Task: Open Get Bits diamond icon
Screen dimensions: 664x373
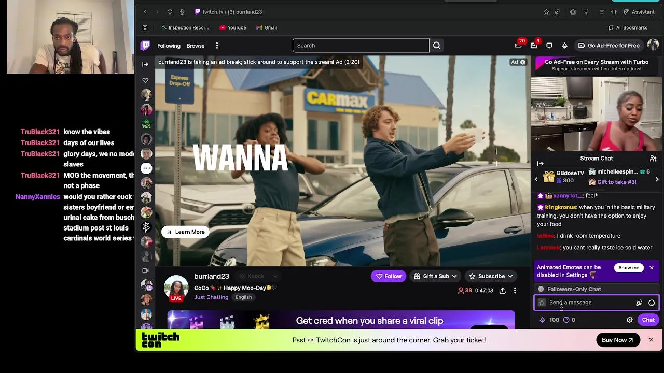Action: tap(565, 46)
